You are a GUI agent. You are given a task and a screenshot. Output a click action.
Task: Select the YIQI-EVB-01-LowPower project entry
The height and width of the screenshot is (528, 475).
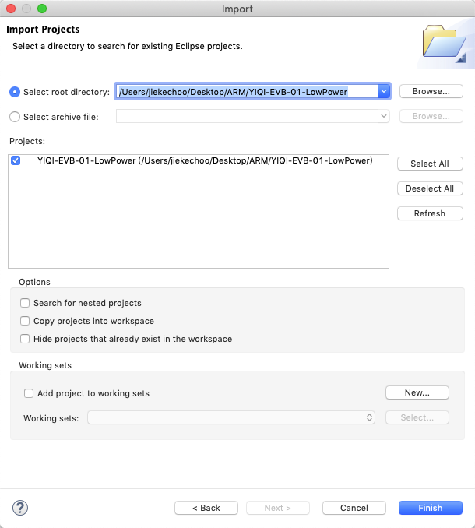click(205, 161)
